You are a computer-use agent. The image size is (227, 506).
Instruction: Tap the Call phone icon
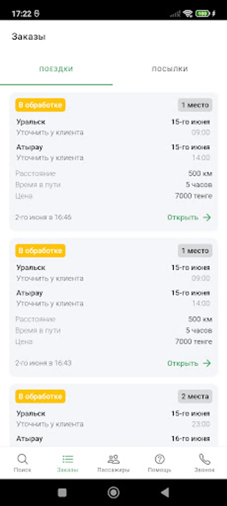(204, 459)
